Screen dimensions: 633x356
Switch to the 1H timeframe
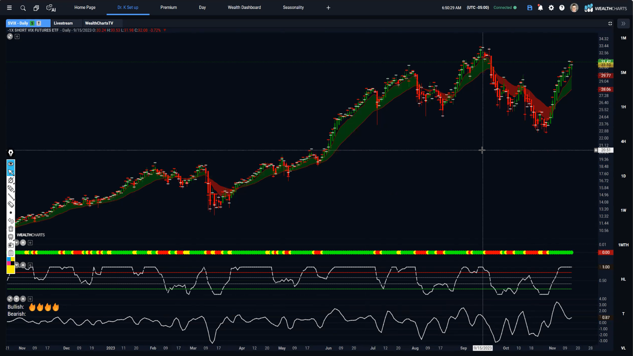(x=623, y=107)
